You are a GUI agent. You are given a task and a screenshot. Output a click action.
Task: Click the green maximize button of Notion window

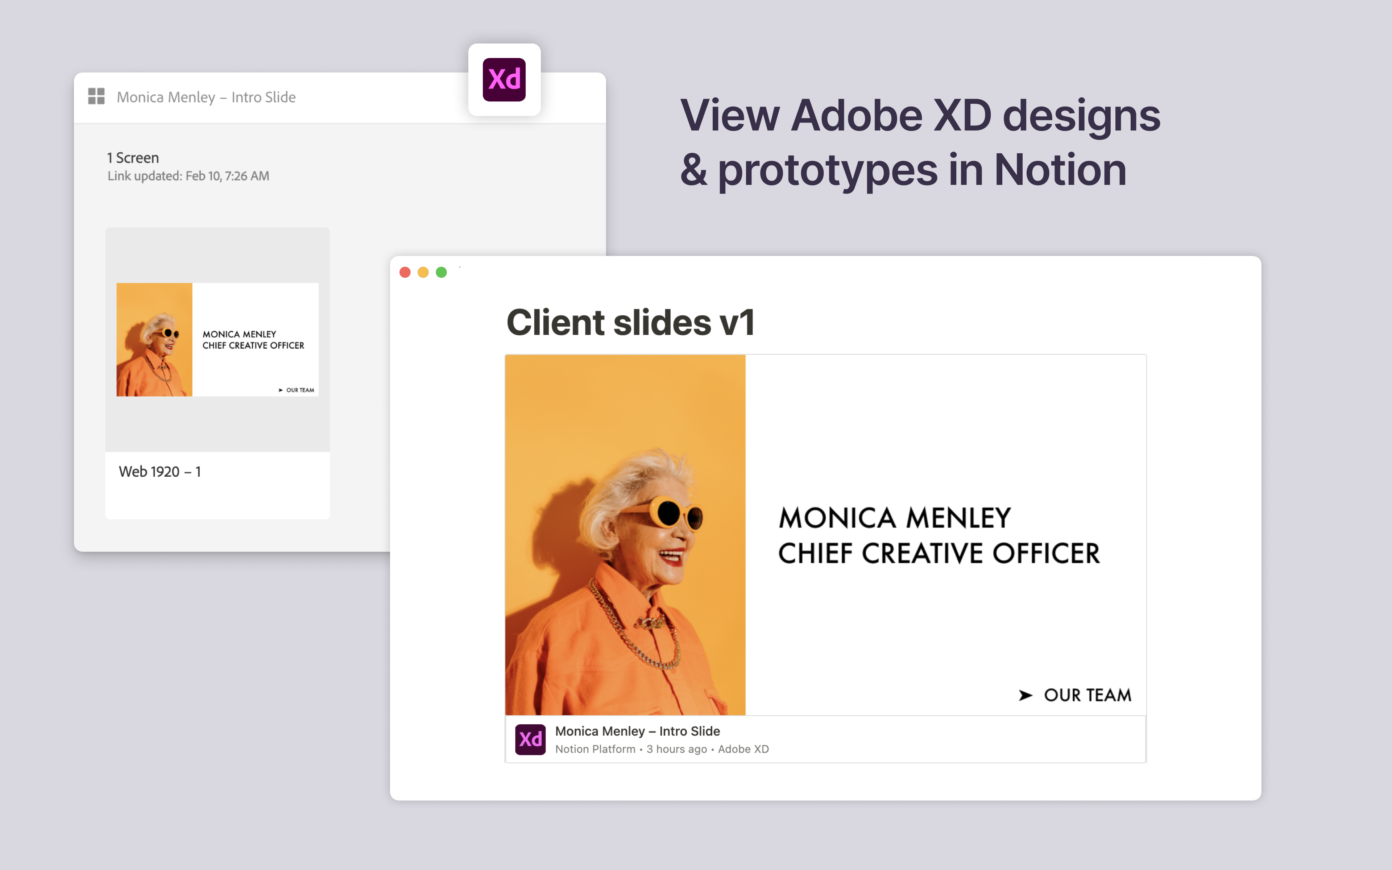point(441,272)
